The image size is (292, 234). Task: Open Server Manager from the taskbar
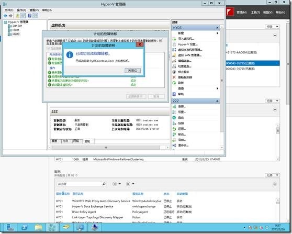click(x=10, y=228)
